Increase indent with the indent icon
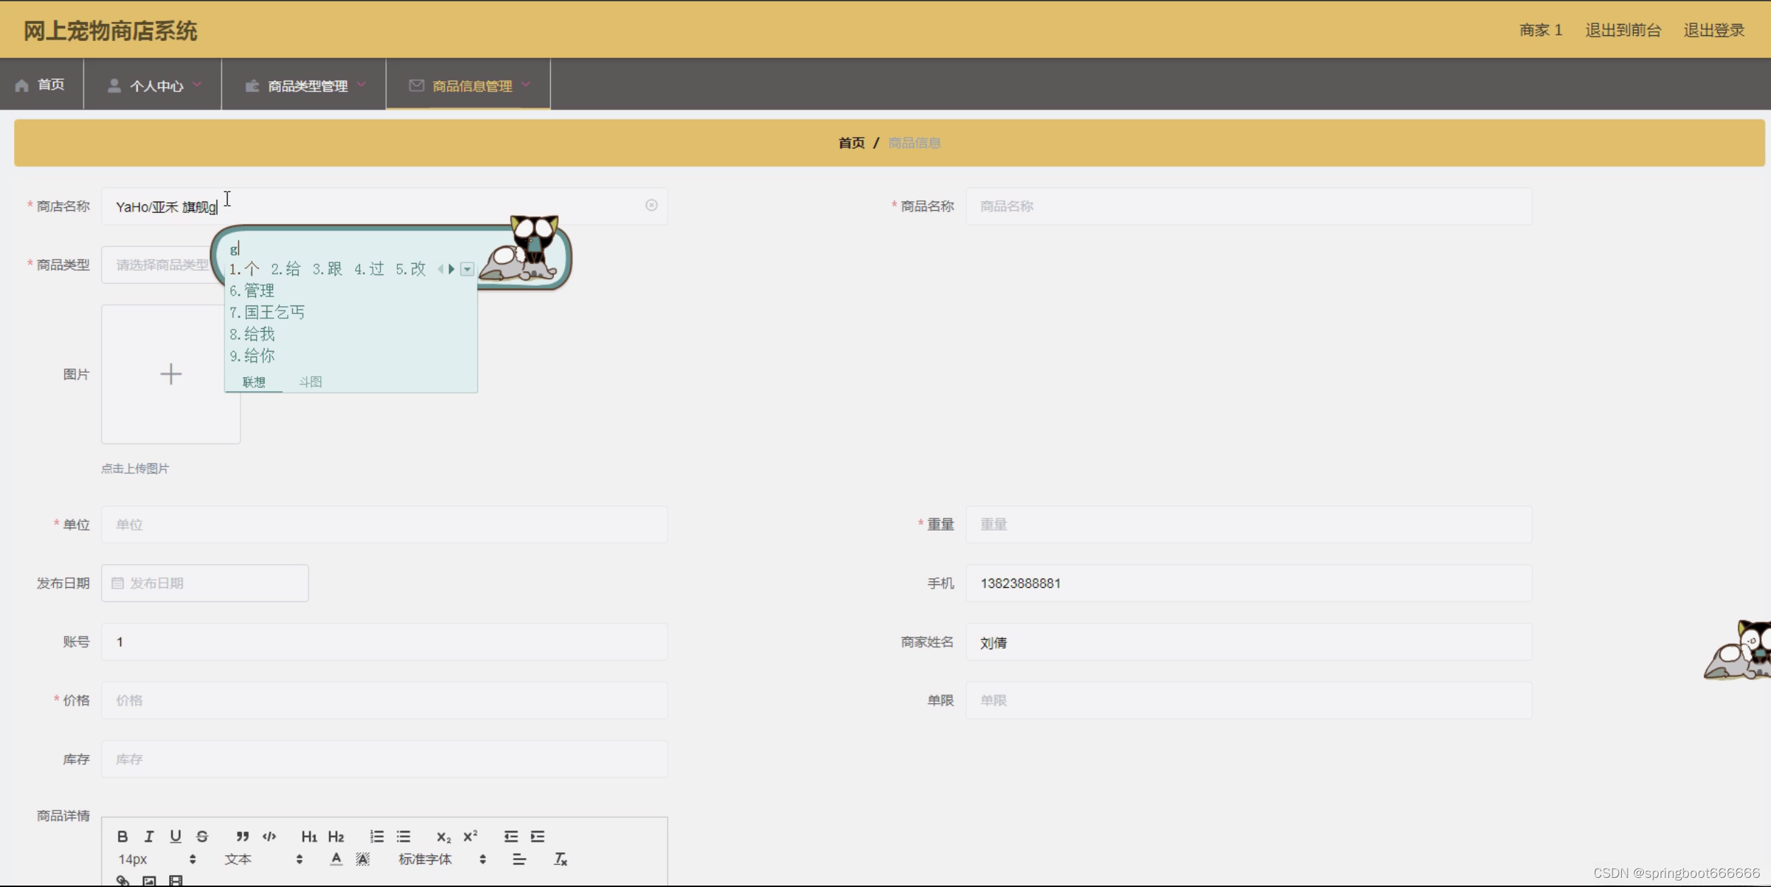 tap(538, 836)
